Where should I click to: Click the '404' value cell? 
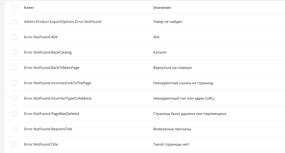[x=156, y=37]
